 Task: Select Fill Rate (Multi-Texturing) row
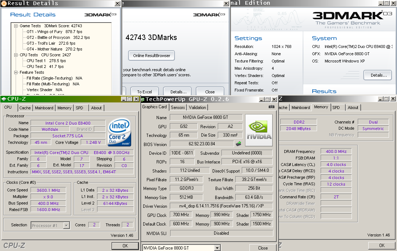click(x=53, y=84)
